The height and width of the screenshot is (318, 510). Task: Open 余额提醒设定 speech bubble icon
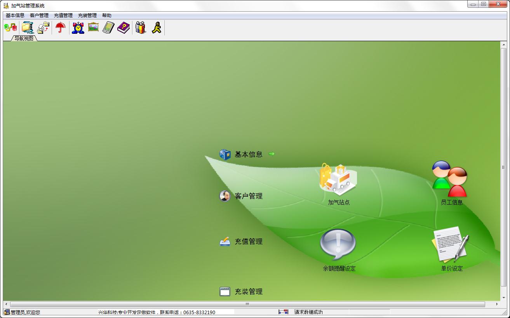click(x=338, y=245)
